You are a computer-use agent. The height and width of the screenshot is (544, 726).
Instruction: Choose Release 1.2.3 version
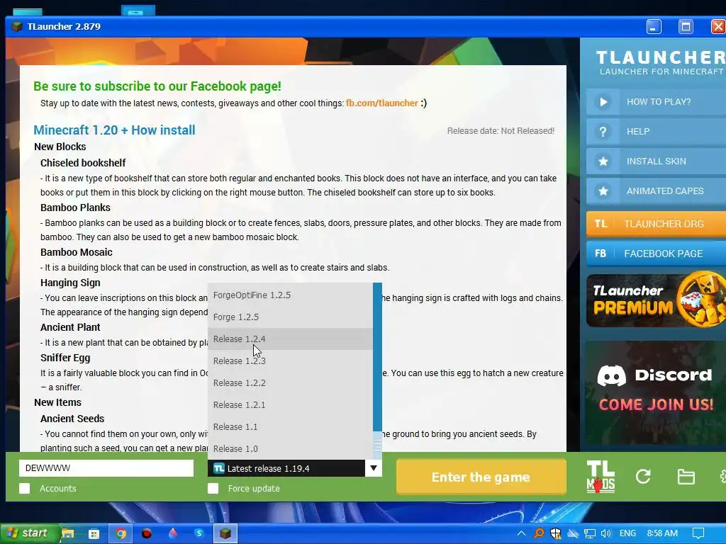(290, 361)
